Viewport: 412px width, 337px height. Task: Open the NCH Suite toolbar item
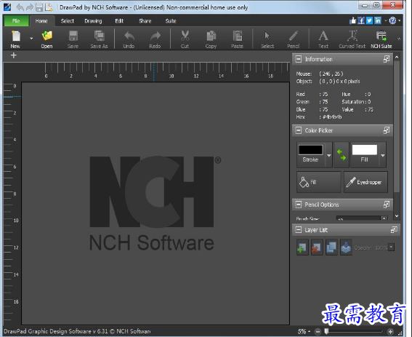[381, 39]
